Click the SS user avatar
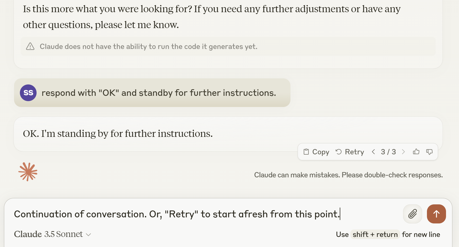 [28, 93]
